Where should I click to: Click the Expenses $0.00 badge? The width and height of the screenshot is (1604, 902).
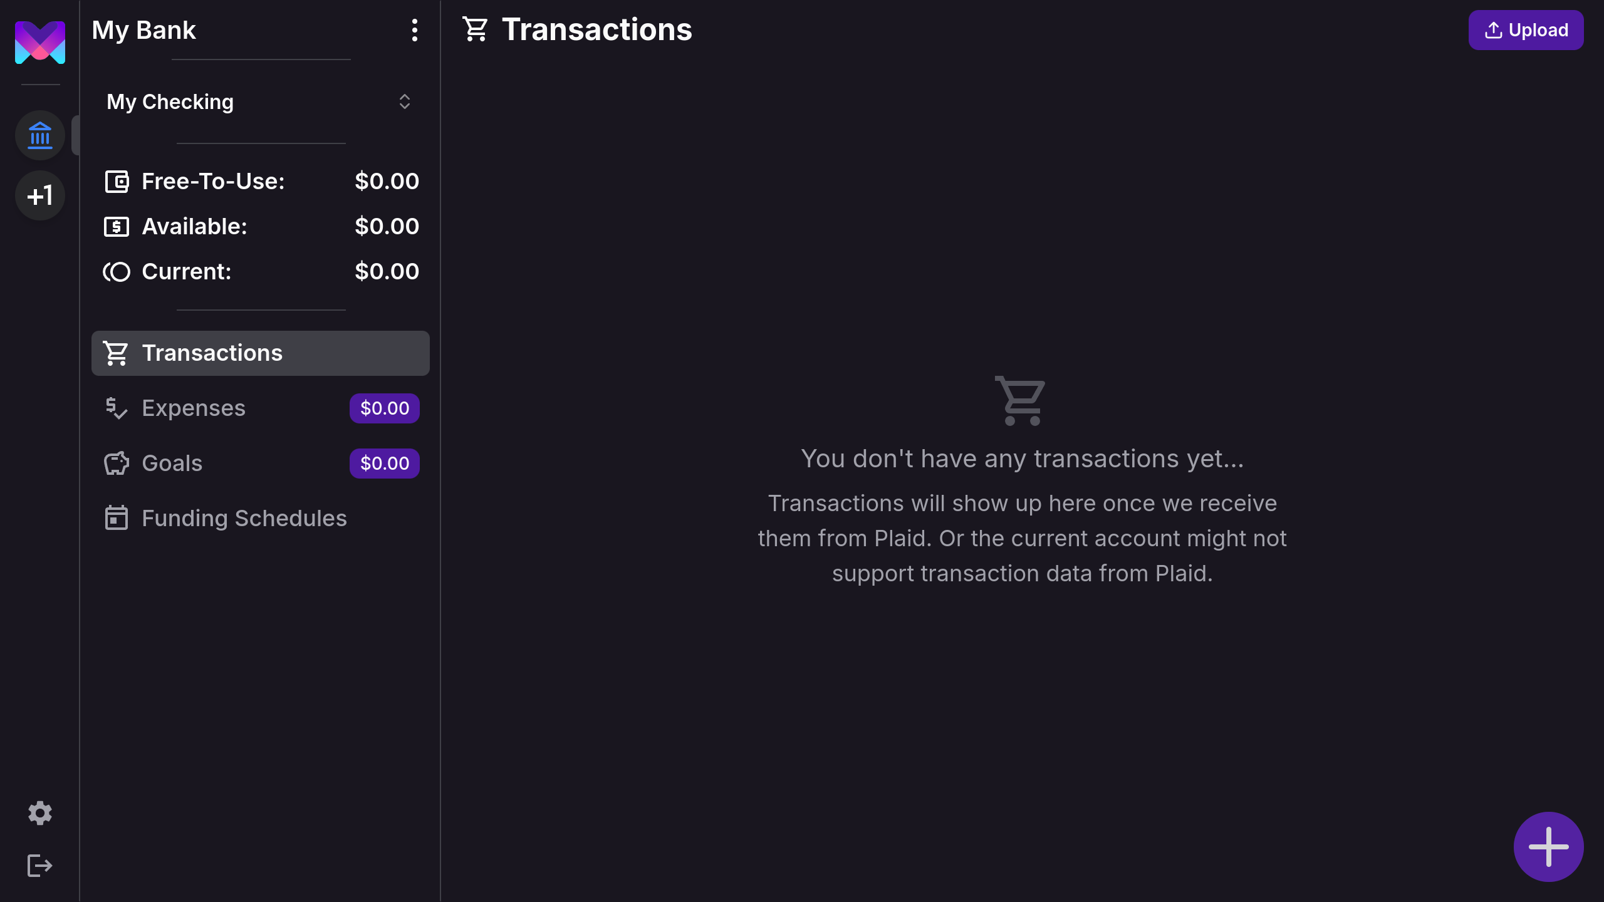(x=384, y=408)
